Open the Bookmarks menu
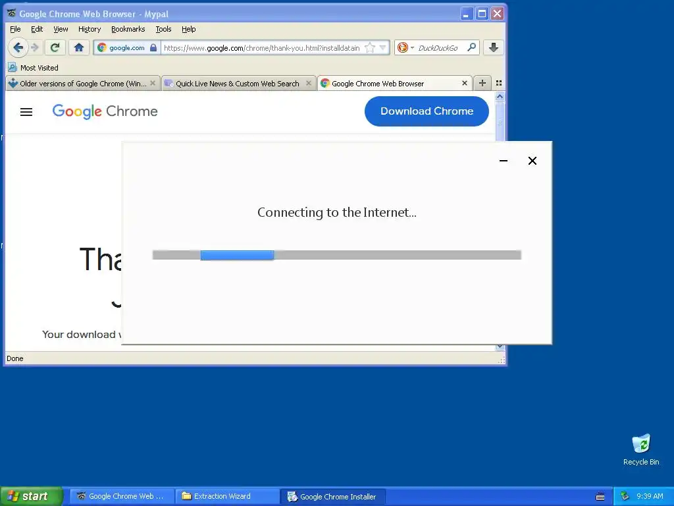Viewport: 674px width, 506px height. pyautogui.click(x=128, y=29)
